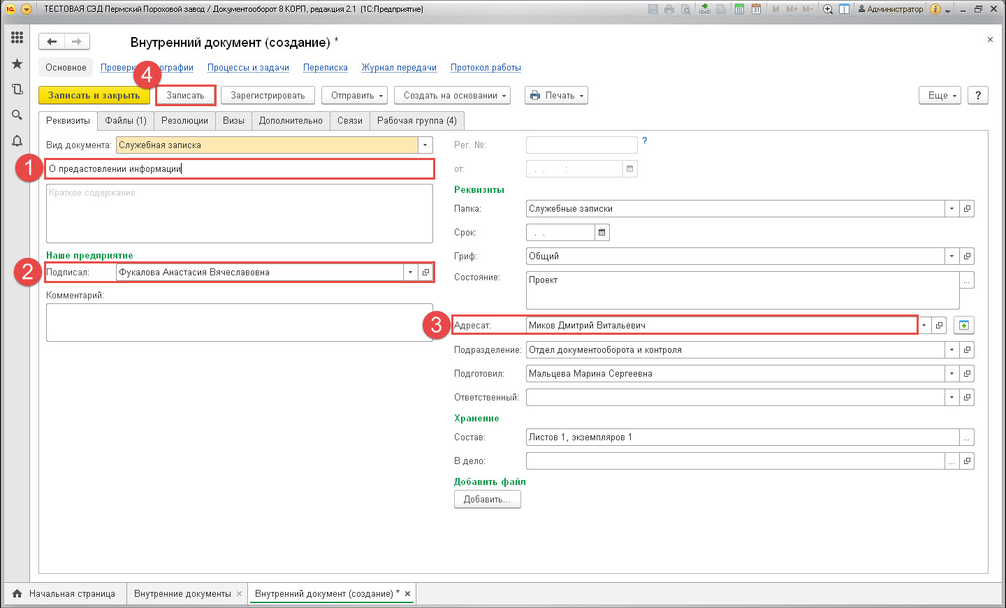
Task: Open Начальная страница bottom tab
Action: [x=64, y=593]
